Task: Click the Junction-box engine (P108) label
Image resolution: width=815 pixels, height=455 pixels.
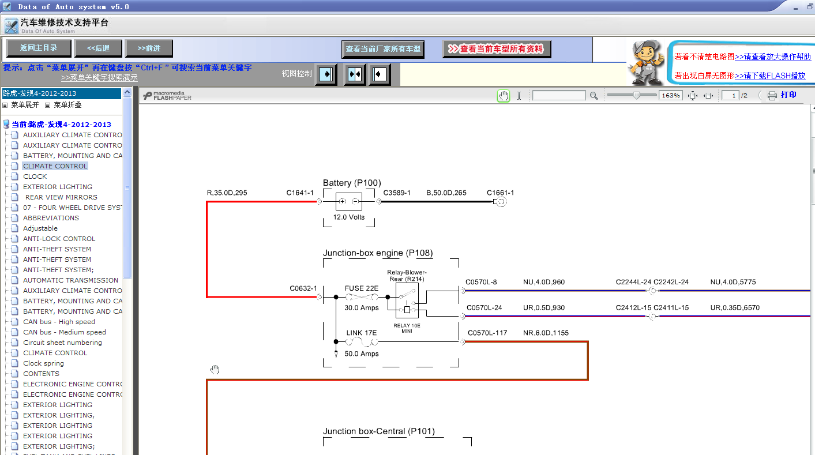Action: click(x=378, y=253)
